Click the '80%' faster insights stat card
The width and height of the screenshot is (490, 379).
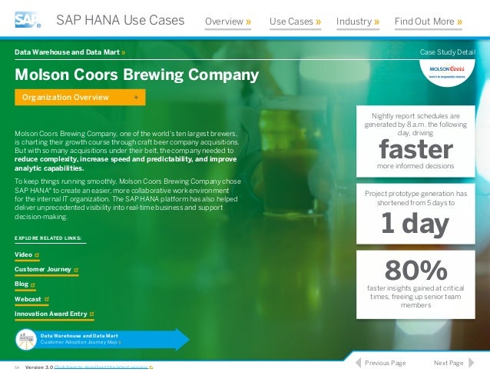point(416,284)
